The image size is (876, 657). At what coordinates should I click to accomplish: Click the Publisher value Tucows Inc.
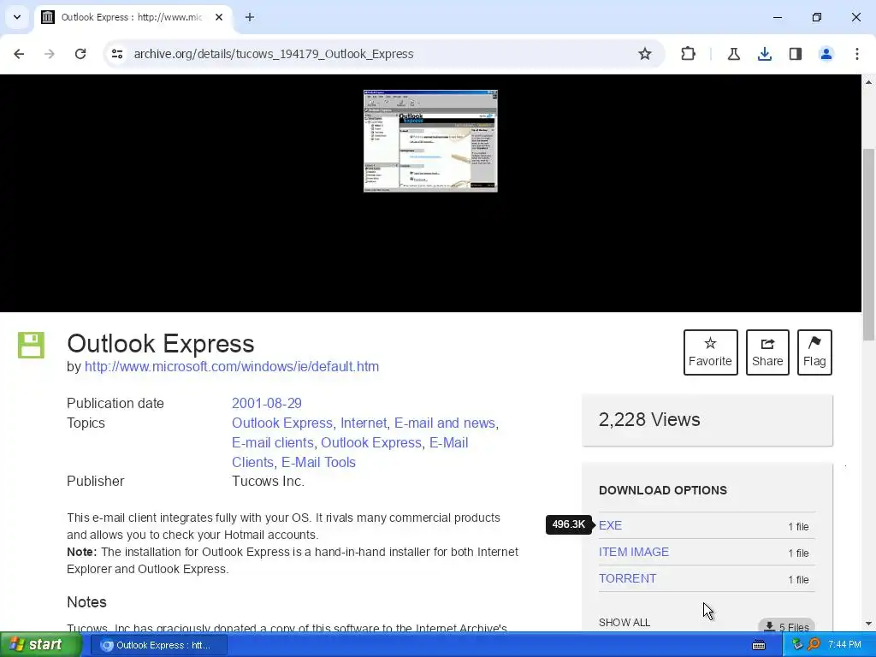[268, 481]
